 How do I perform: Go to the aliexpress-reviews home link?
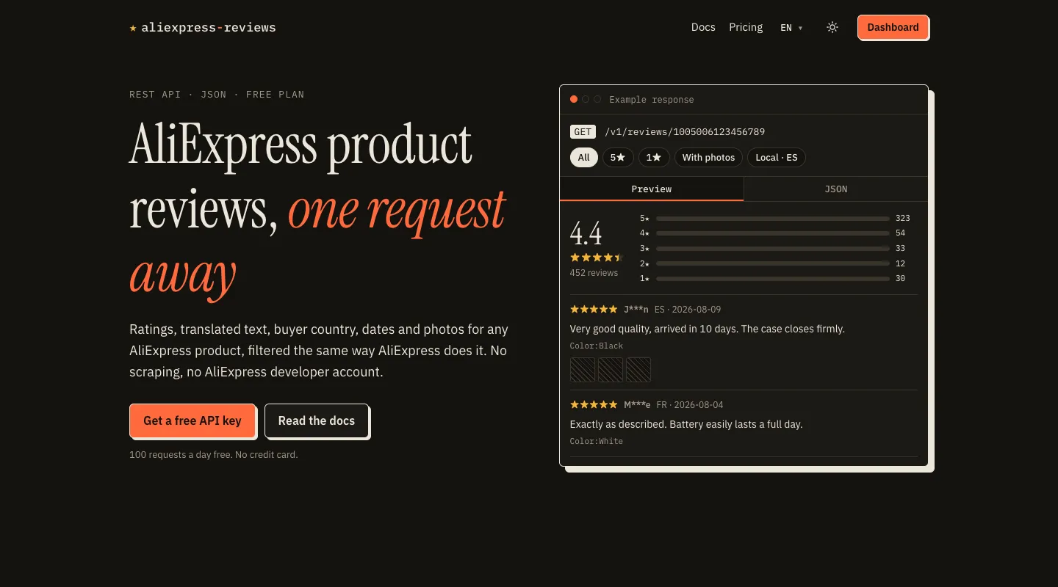pos(203,28)
